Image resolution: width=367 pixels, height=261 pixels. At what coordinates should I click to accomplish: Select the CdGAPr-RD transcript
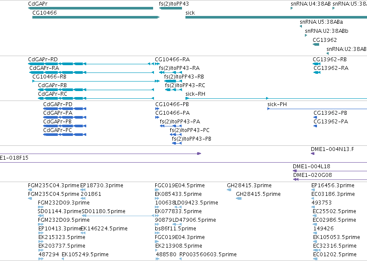[91, 64]
